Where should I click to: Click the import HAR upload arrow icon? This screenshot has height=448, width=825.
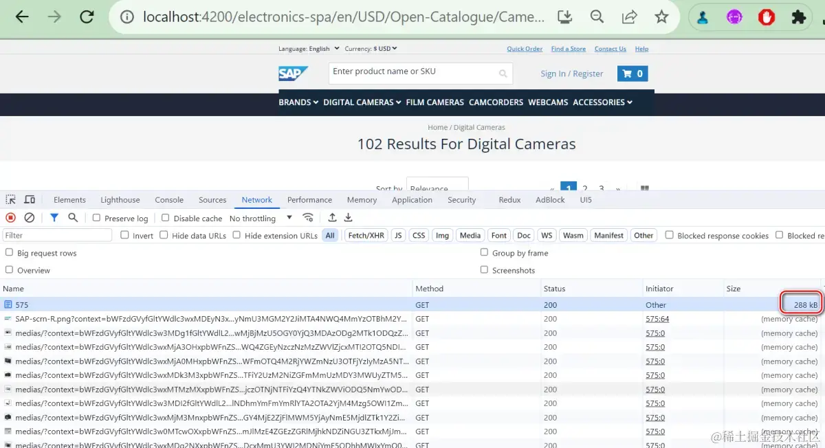coord(332,218)
